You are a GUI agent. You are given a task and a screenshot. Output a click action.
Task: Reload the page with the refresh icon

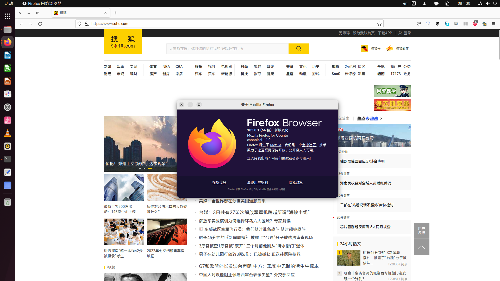tap(40, 24)
